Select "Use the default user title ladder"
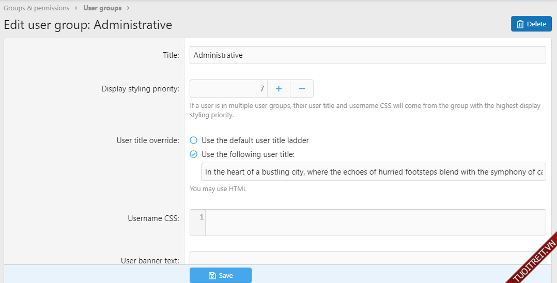Screen dimensions: 557x283 194,140
